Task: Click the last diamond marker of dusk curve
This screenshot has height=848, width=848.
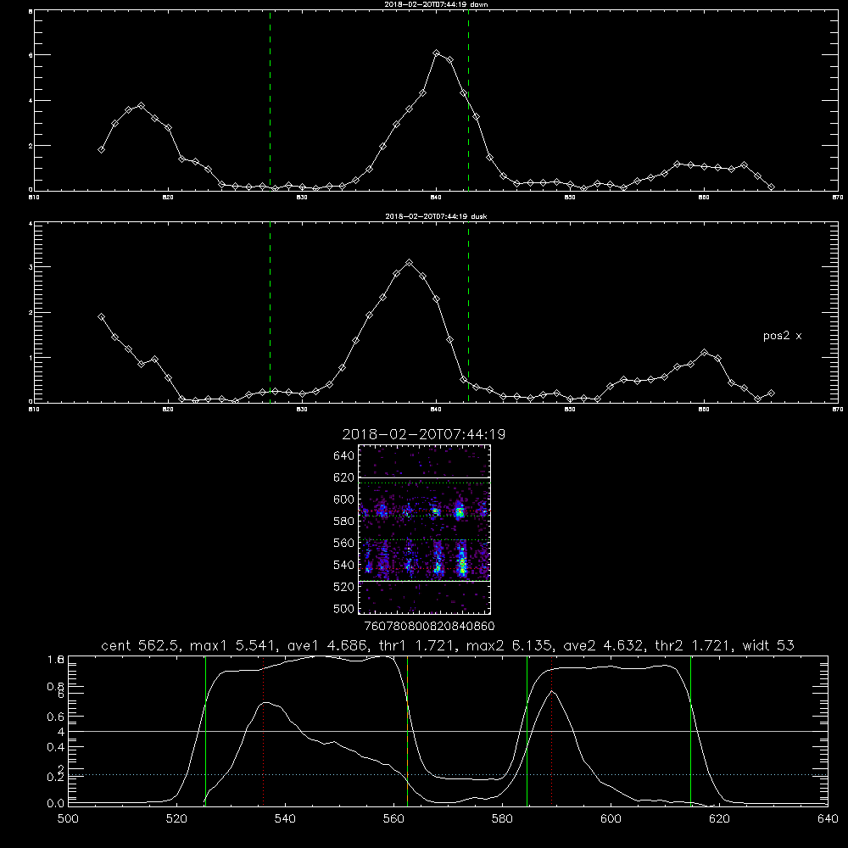Action: point(771,393)
